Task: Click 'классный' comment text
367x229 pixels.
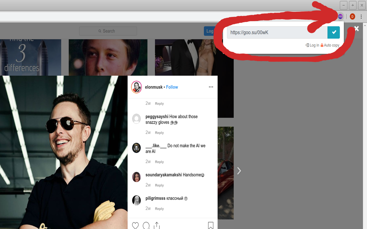Action: (x=177, y=198)
